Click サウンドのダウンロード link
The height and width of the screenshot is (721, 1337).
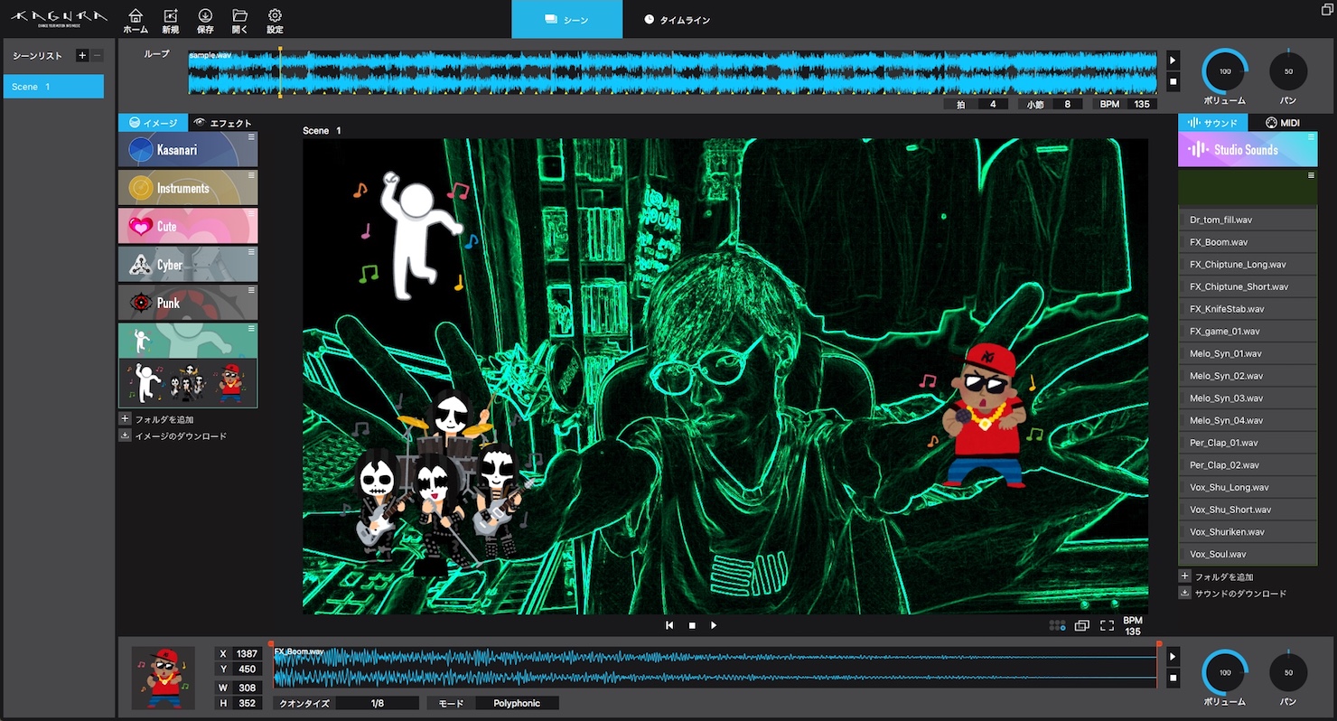point(1240,594)
